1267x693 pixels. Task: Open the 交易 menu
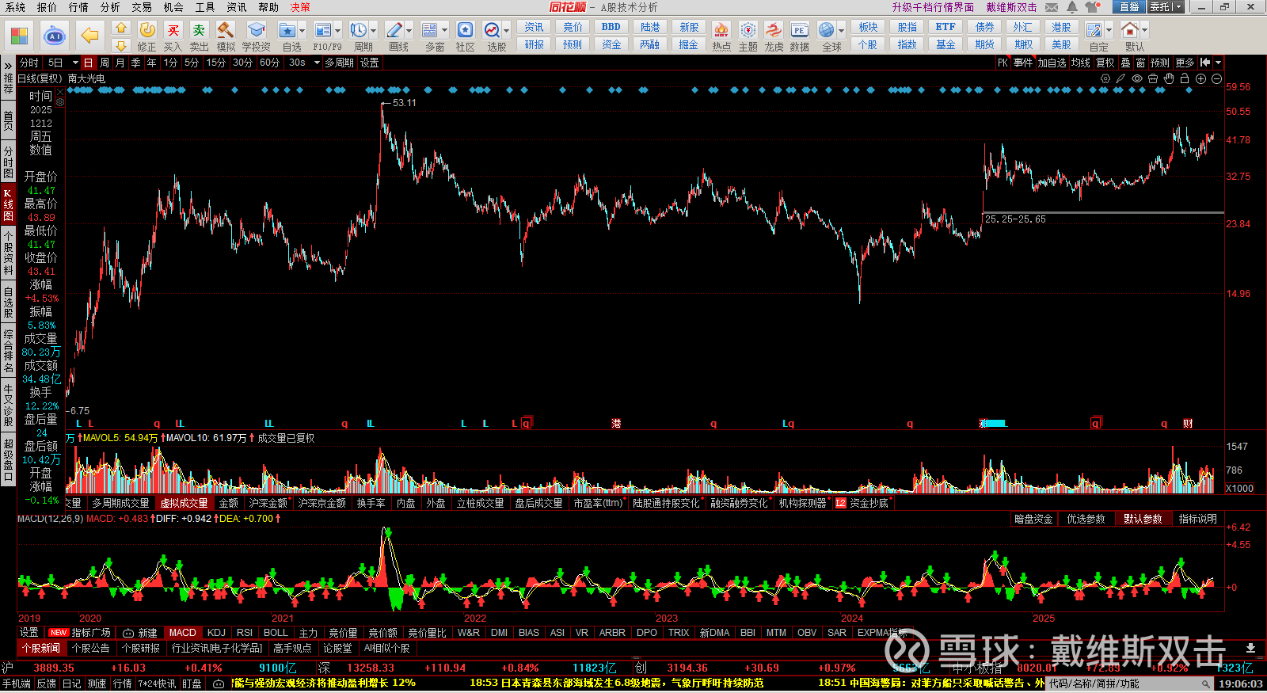click(x=142, y=7)
